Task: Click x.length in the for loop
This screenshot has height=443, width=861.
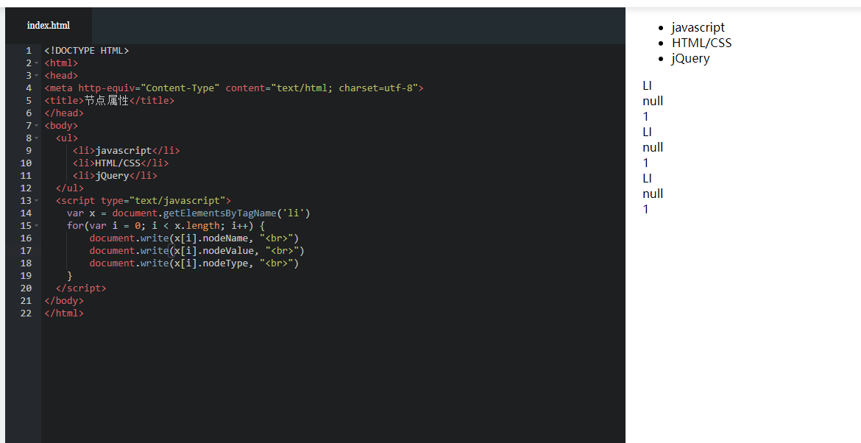Action: [197, 226]
